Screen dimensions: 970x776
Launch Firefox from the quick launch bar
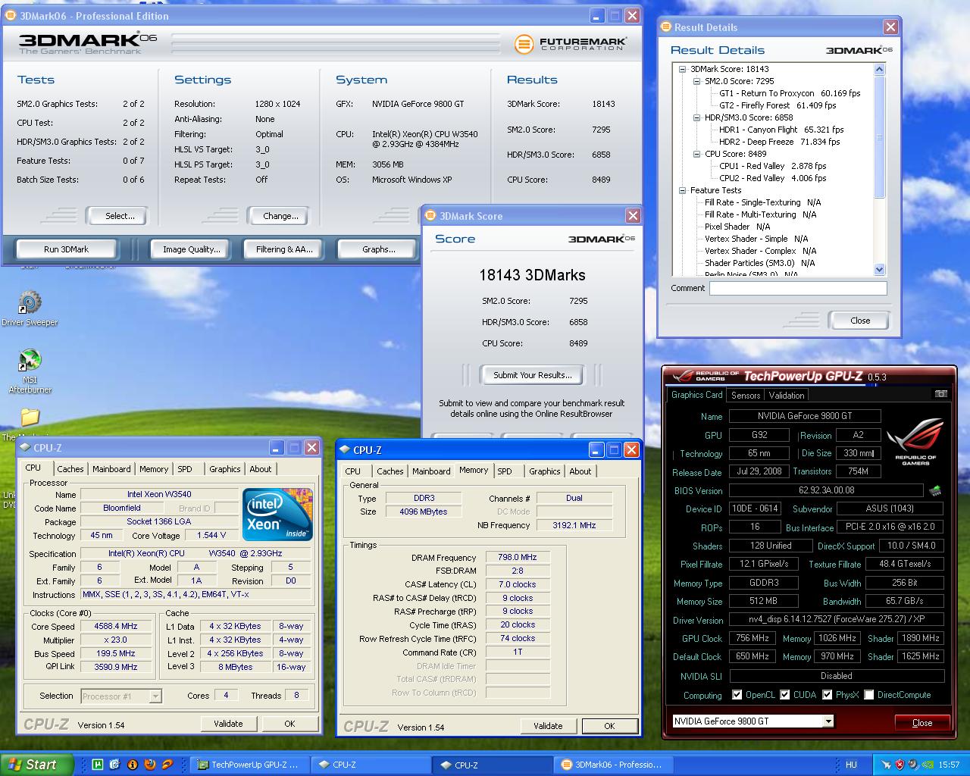[x=150, y=765]
